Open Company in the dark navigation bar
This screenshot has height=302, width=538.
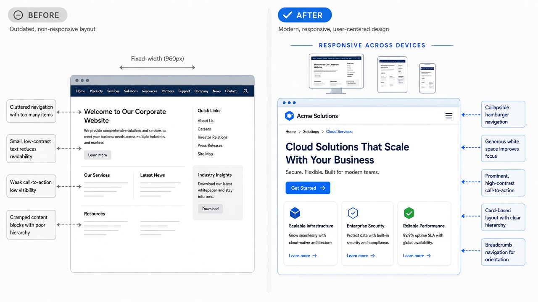click(201, 91)
